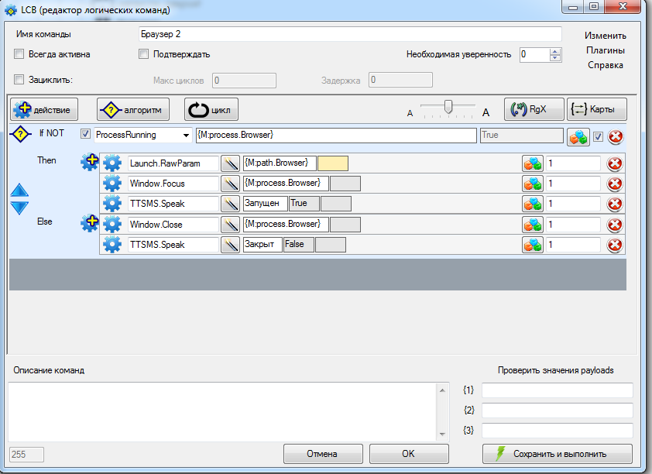
Task: Insert a цикл loop block
Action: point(211,110)
